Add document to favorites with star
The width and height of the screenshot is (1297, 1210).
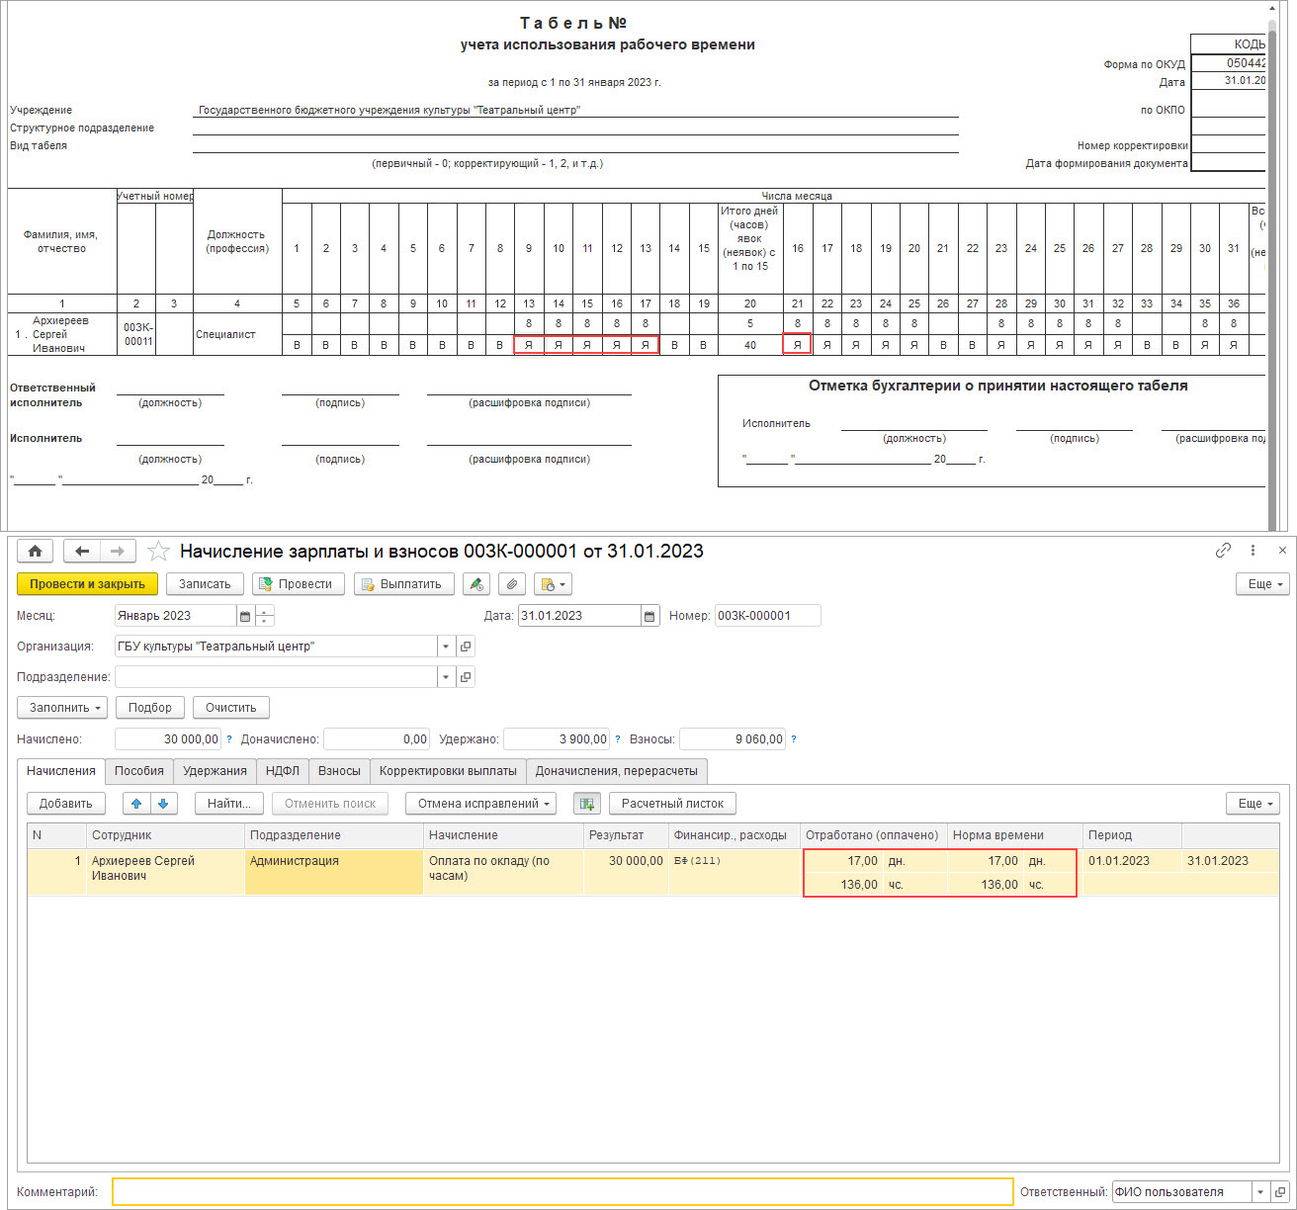[158, 552]
